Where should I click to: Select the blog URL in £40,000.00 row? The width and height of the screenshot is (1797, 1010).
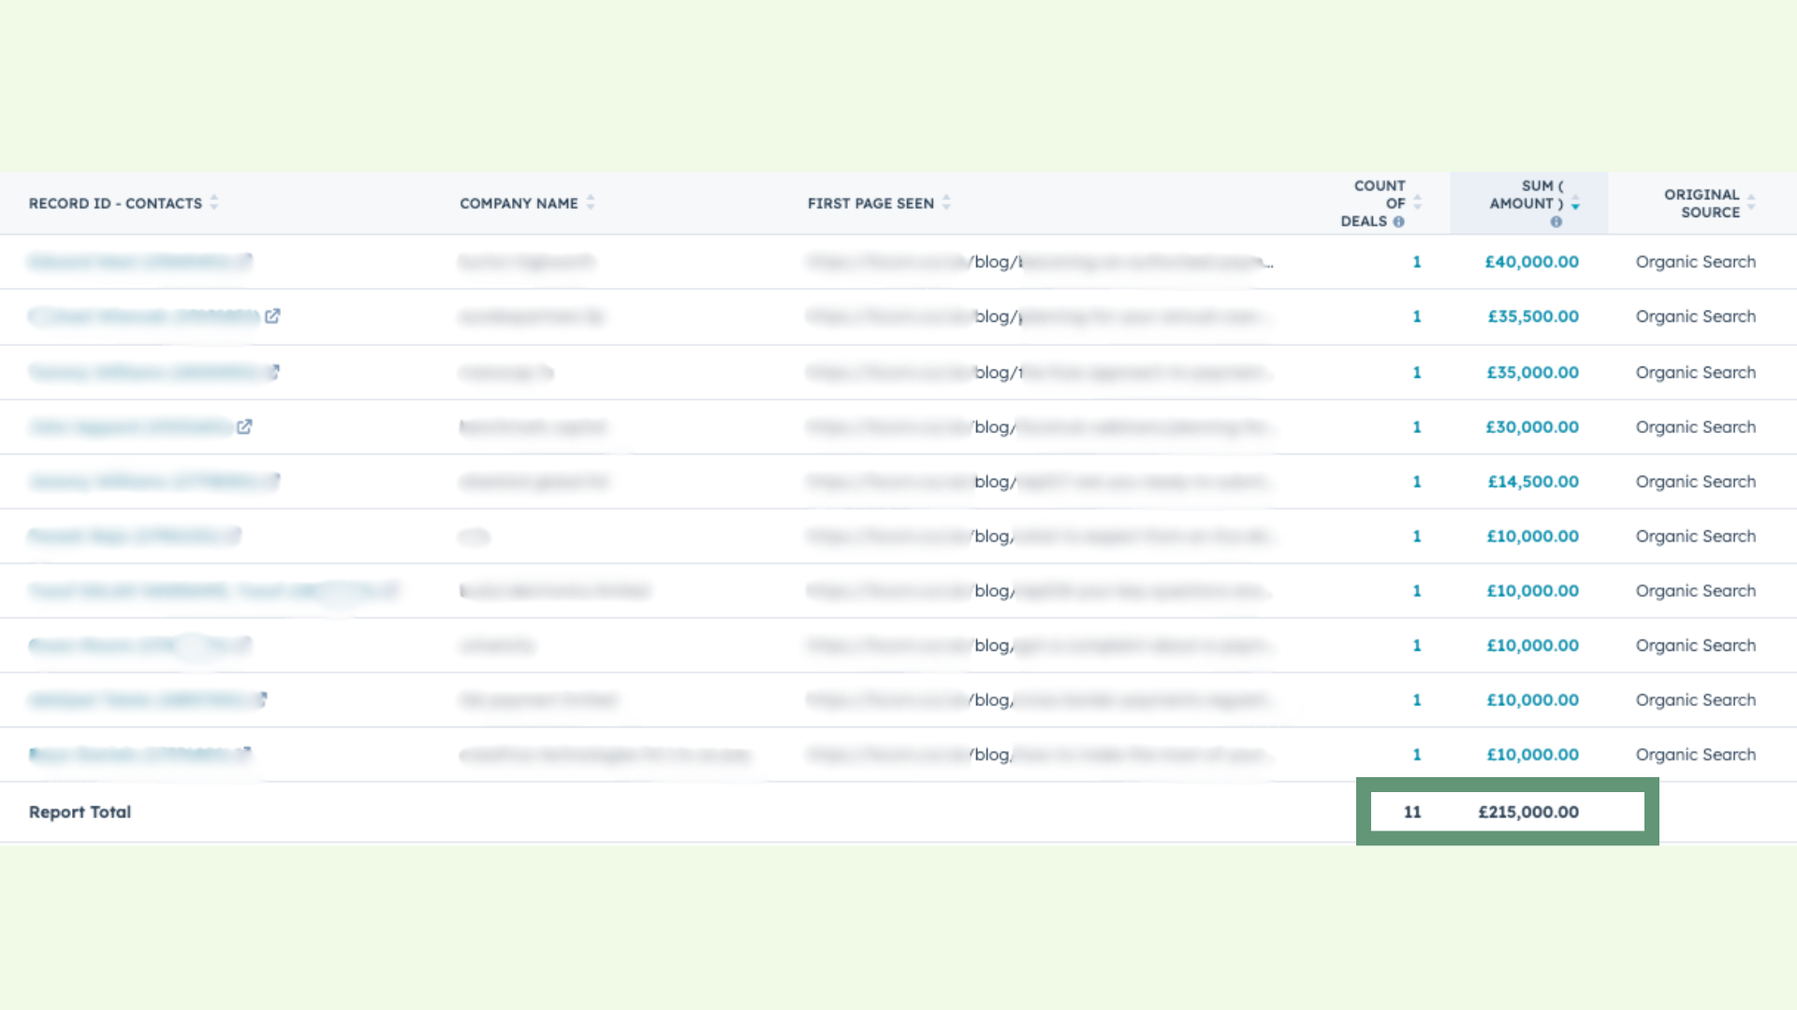coord(1040,262)
